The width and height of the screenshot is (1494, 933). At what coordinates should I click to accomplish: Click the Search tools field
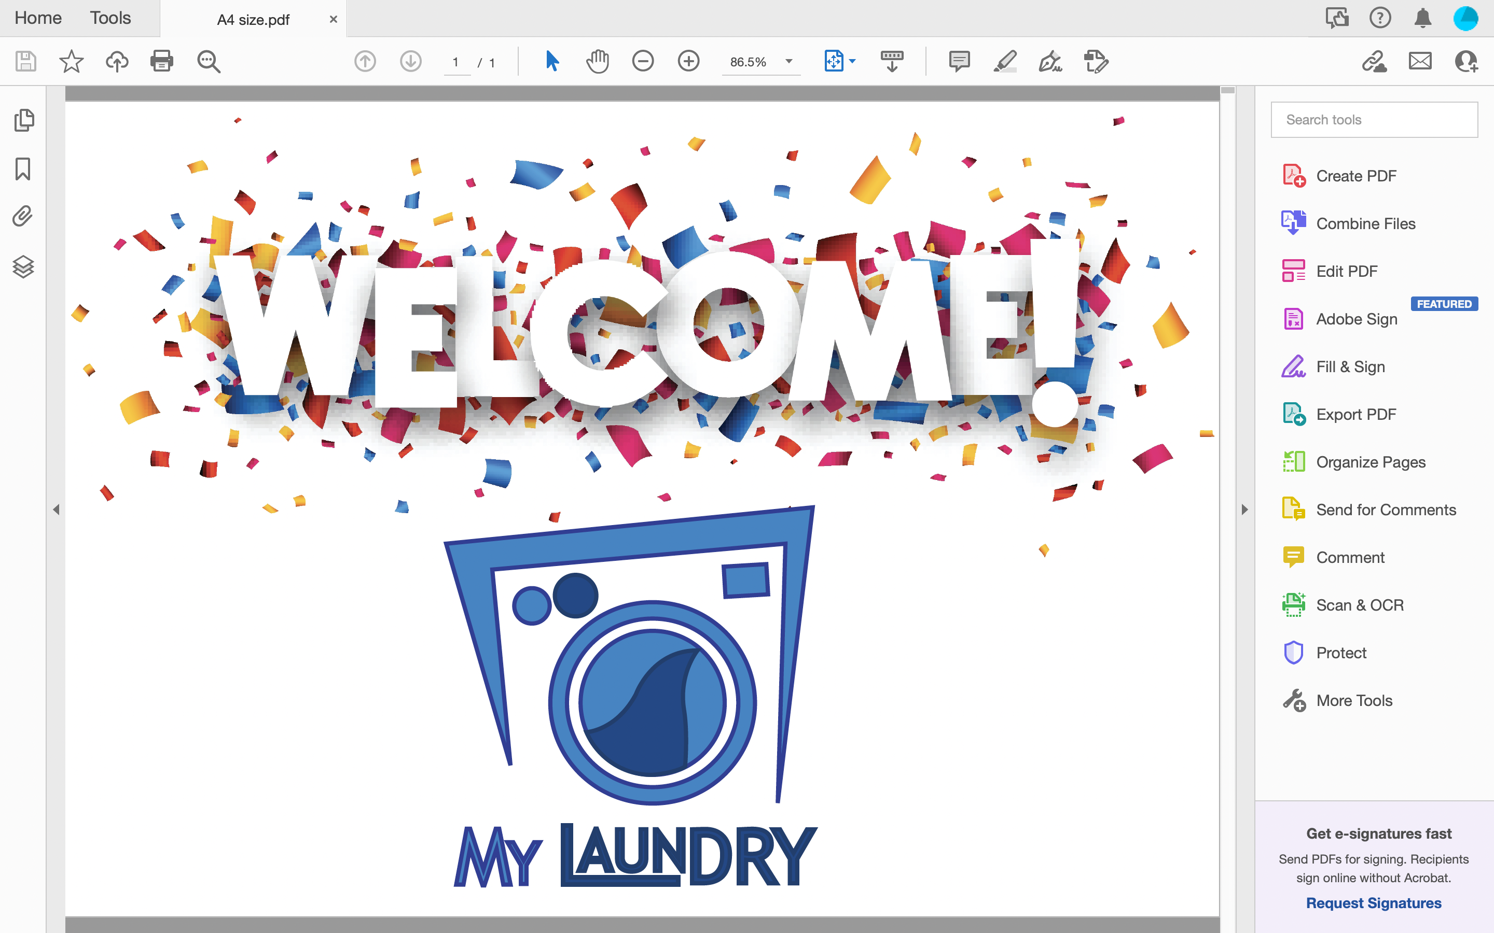tap(1374, 120)
